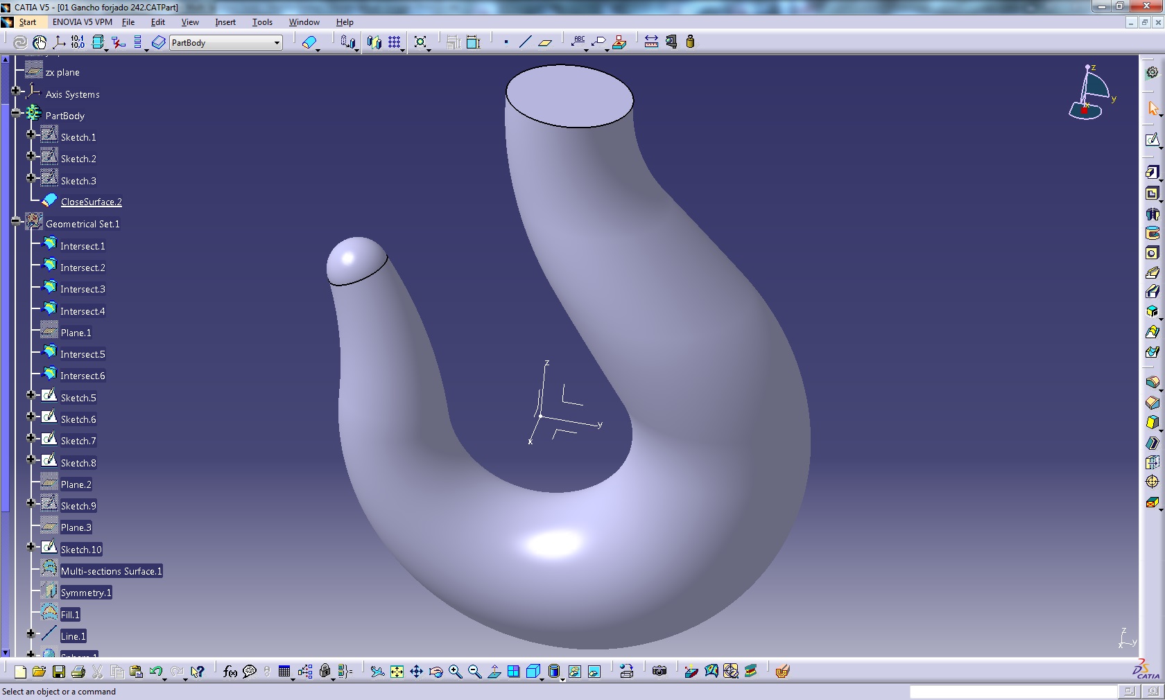The image size is (1165, 700).
Task: Activate the Shaft tool
Action: (x=1152, y=214)
